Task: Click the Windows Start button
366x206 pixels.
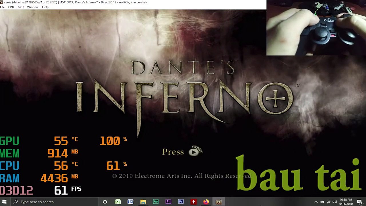Action: pos(4,202)
